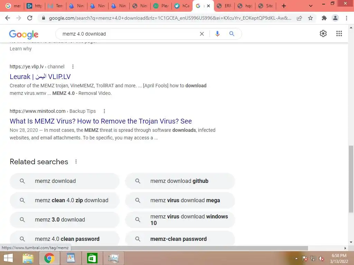Switch to the 'Nin' tab with globe icon

(x=140, y=6)
